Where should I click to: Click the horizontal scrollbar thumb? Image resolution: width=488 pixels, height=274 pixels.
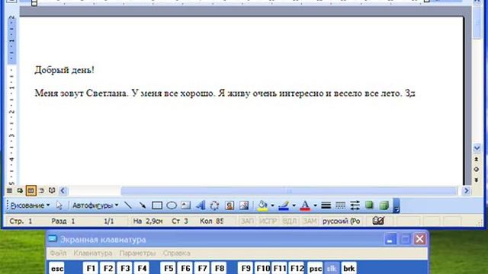click(x=288, y=191)
